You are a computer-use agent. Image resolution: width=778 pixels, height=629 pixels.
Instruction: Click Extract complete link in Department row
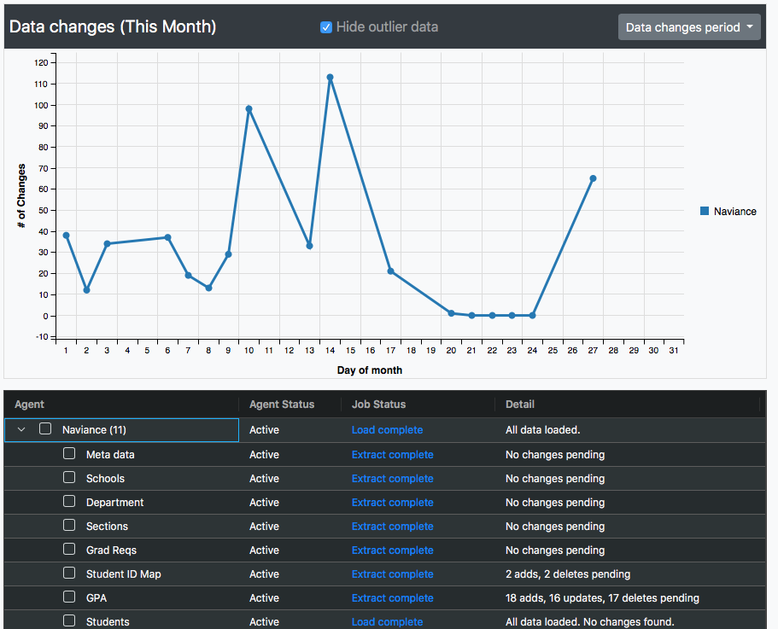392,502
